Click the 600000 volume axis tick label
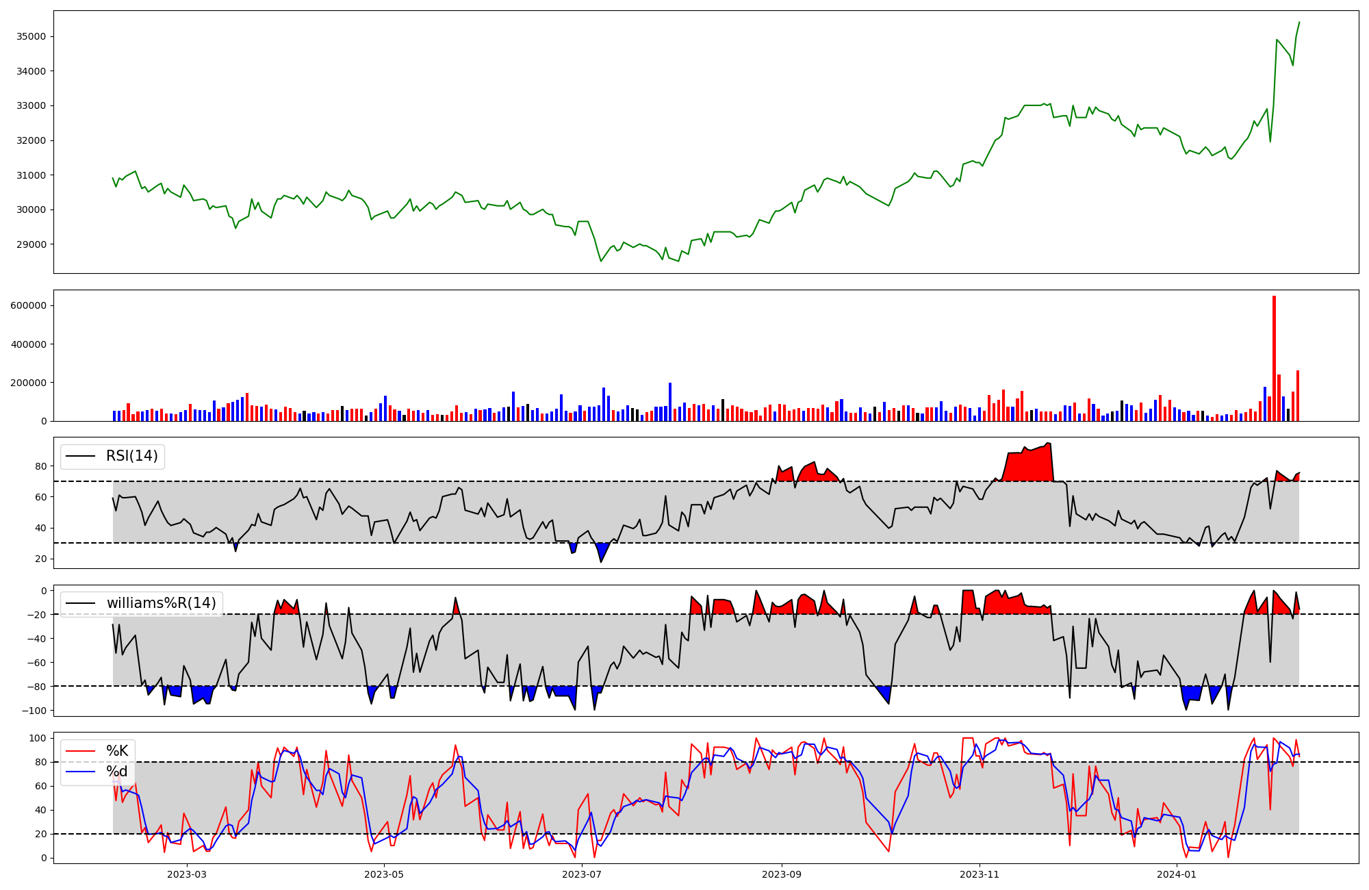Viewport: 1369px width, 890px height. 28,305
